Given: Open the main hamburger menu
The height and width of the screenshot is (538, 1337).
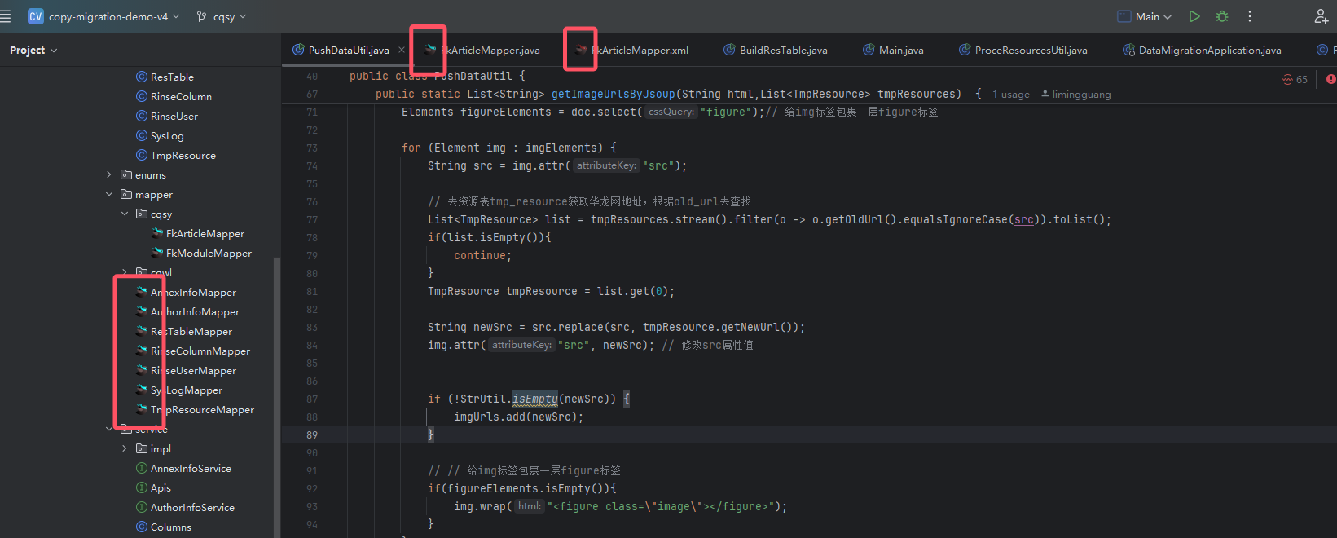Looking at the screenshot, I should [6, 16].
